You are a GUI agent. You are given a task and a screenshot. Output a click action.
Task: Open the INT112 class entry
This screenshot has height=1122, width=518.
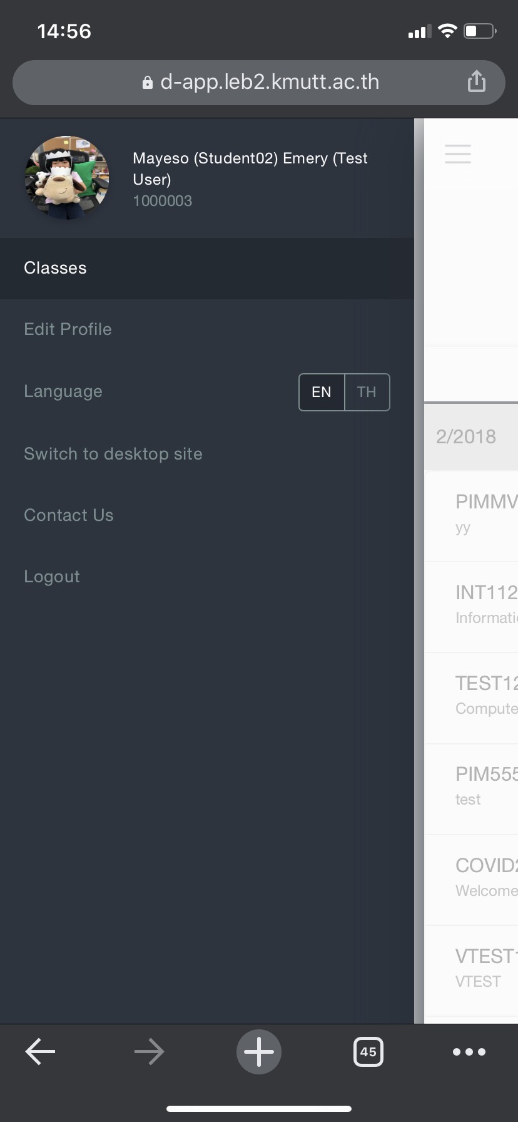[472, 607]
